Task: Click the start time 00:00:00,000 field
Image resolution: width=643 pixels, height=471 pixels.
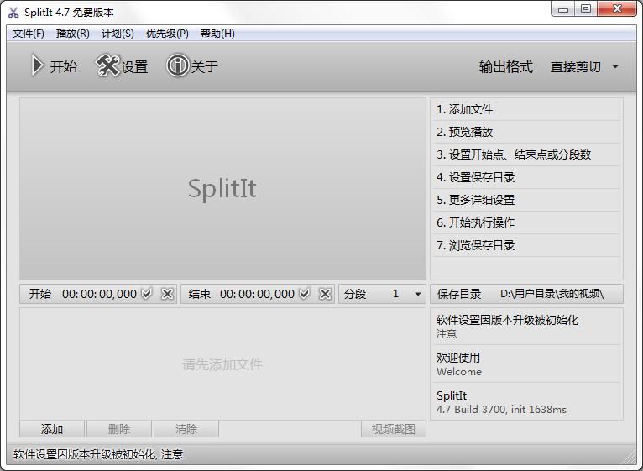Action: [x=99, y=294]
